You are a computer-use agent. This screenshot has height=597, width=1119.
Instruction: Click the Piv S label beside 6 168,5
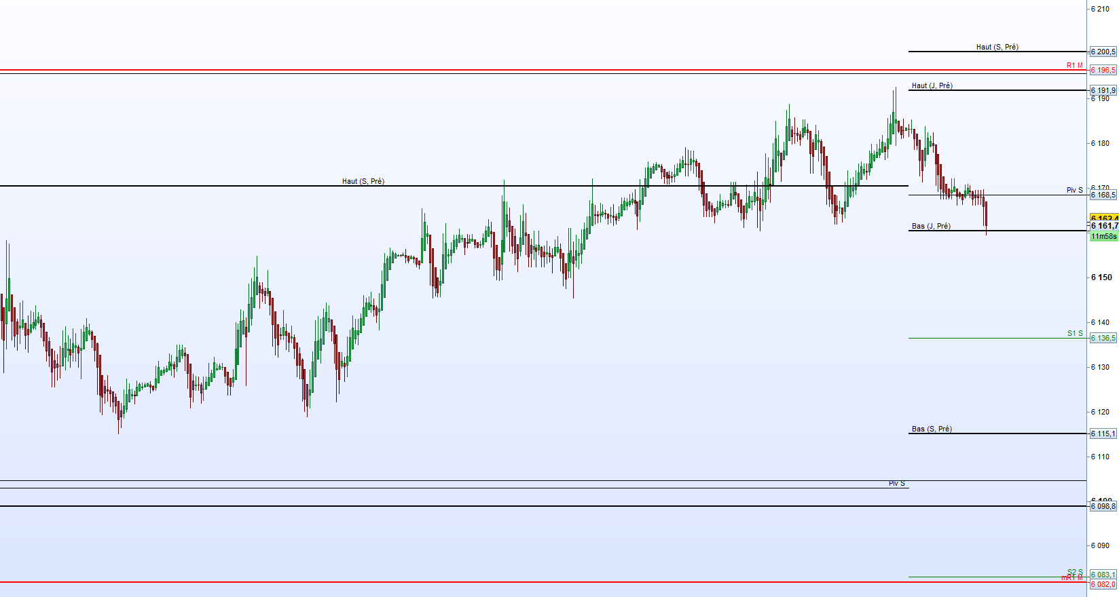1074,190
